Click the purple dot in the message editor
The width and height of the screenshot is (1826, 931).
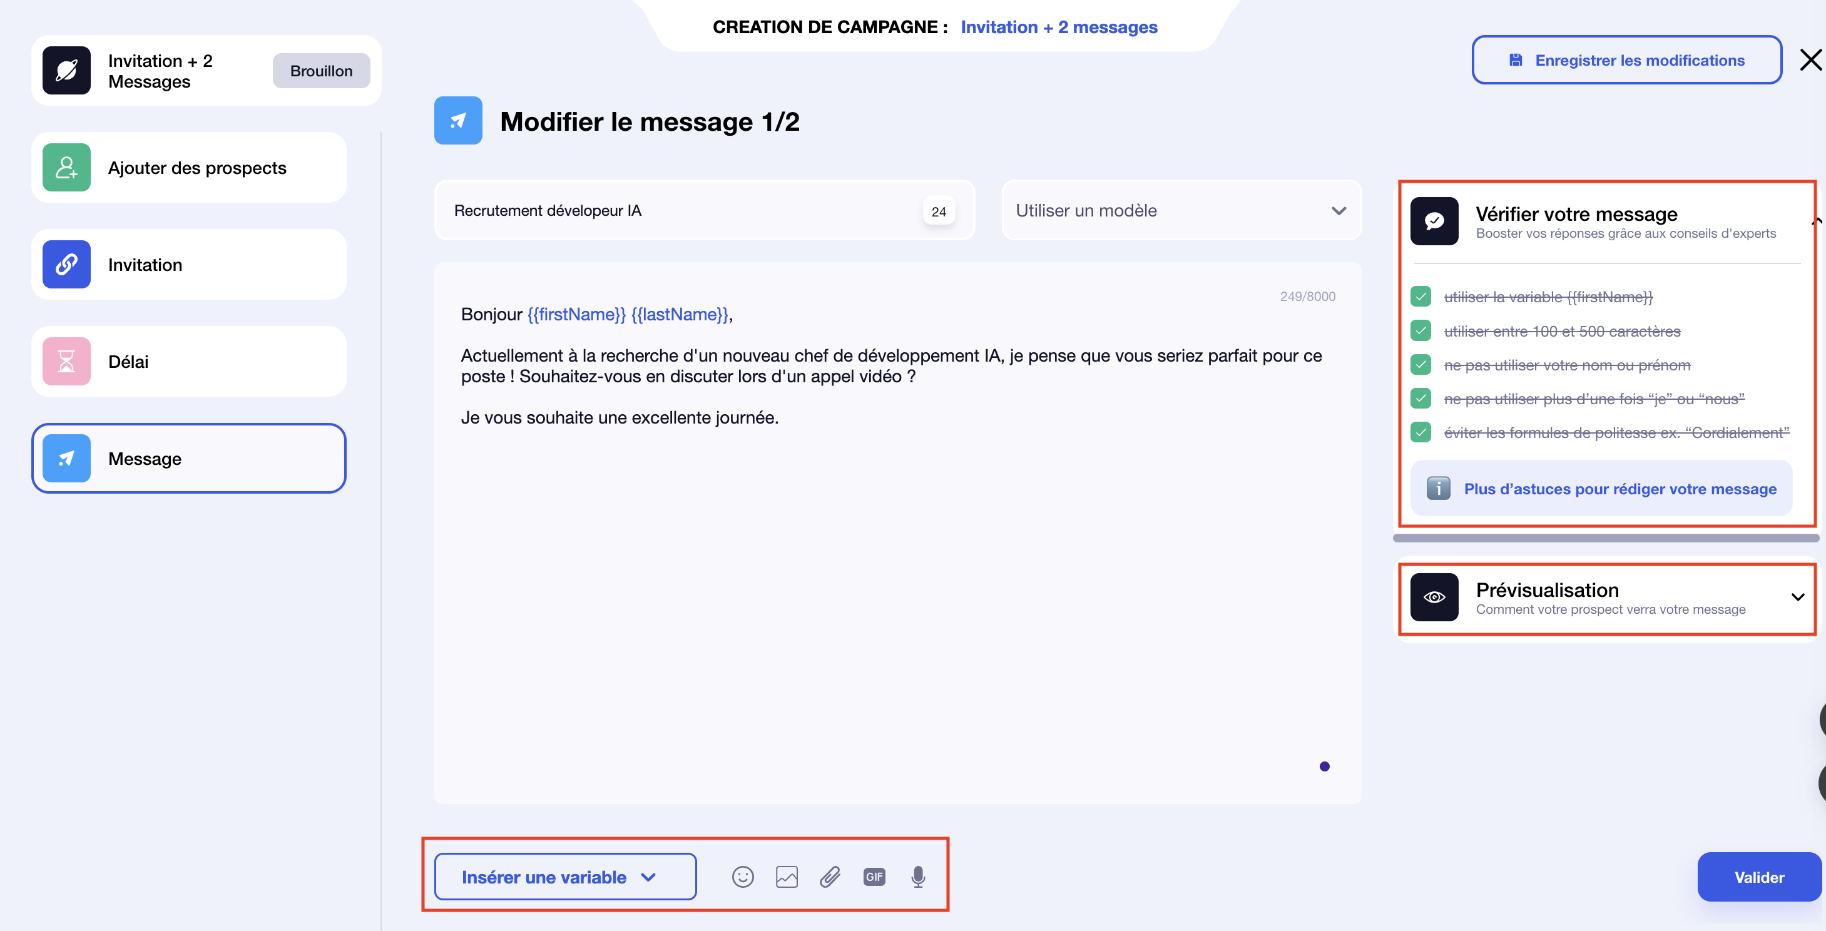(x=1324, y=766)
